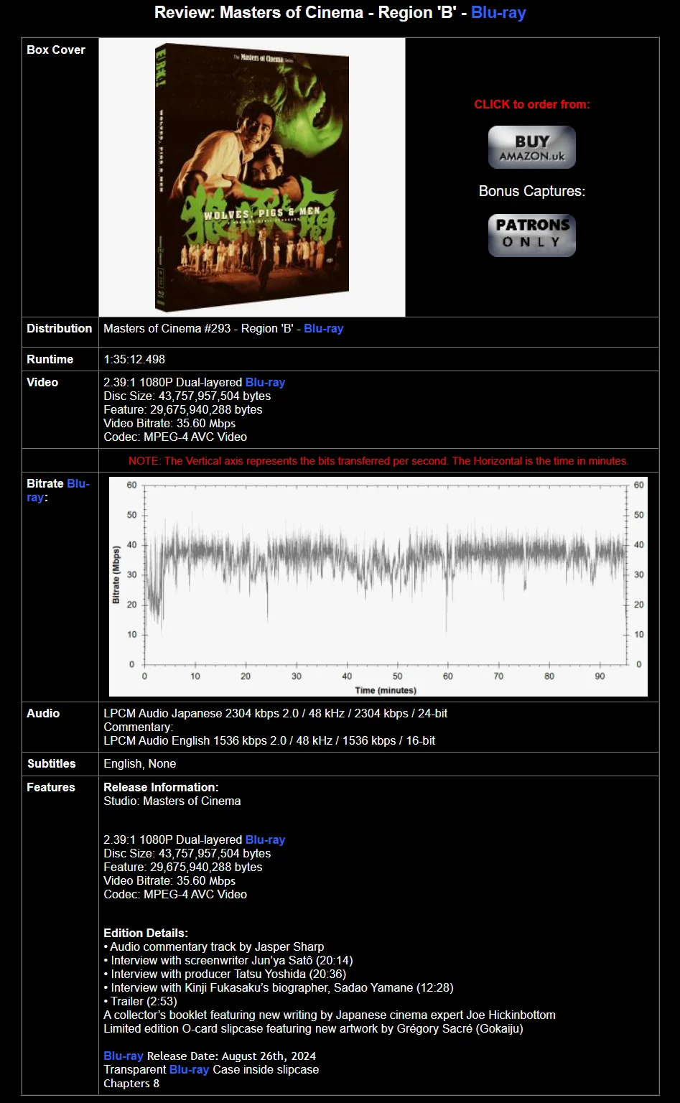Viewport: 680px width, 1103px height.
Task: Click the 'Release Information:' heading
Action: (x=161, y=787)
